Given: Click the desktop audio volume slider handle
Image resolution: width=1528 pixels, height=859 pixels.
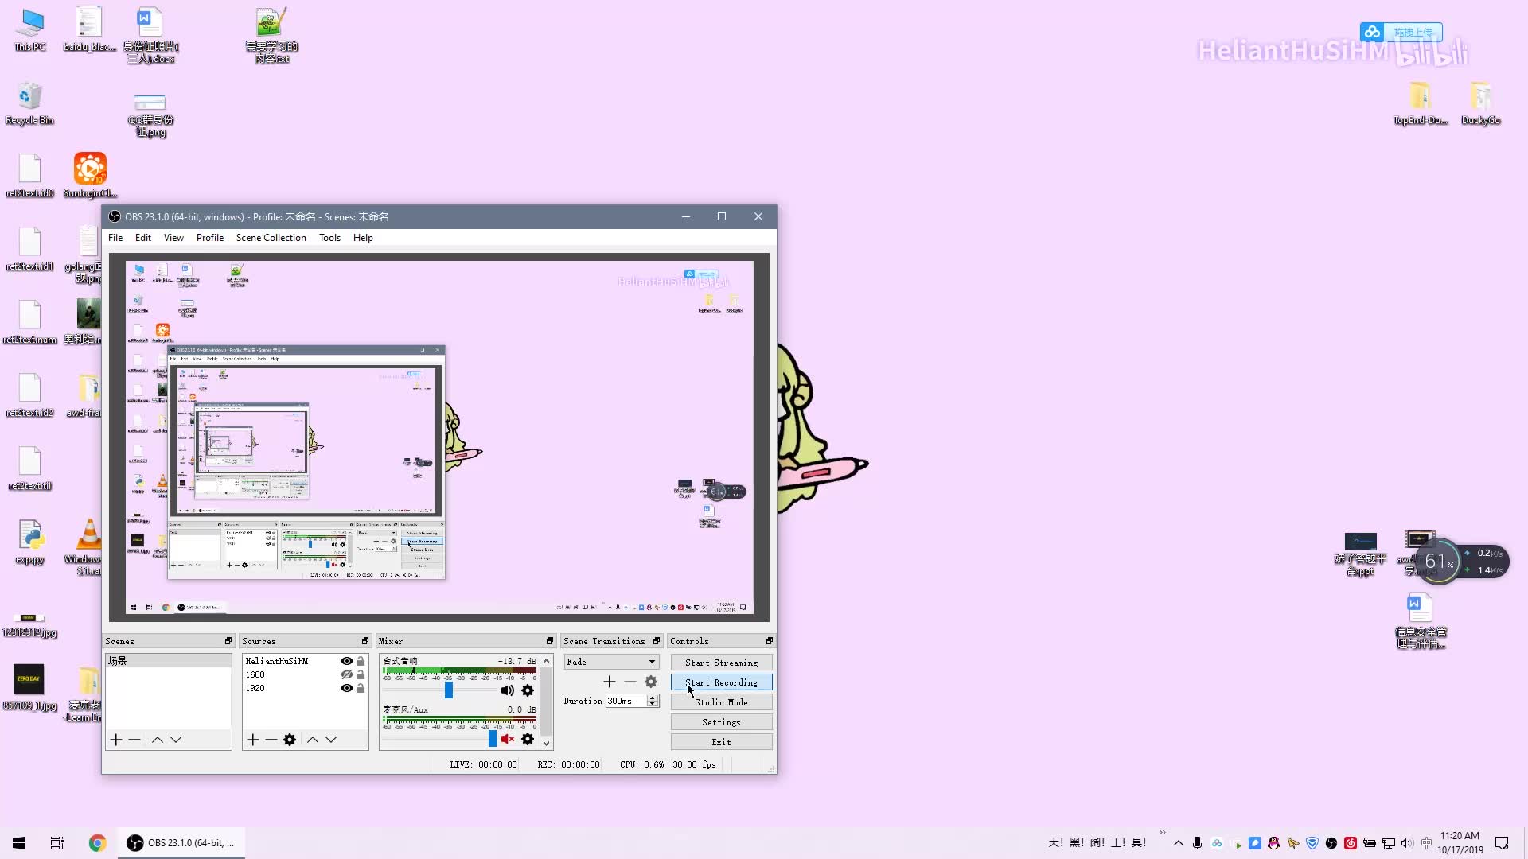Looking at the screenshot, I should pyautogui.click(x=449, y=690).
